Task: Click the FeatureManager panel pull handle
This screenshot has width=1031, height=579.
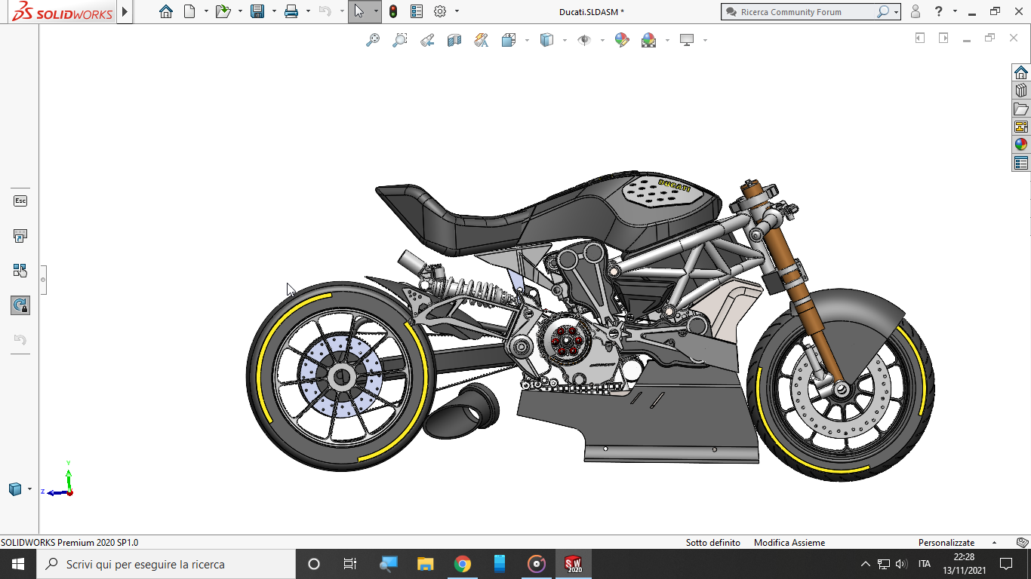Action: (43, 280)
